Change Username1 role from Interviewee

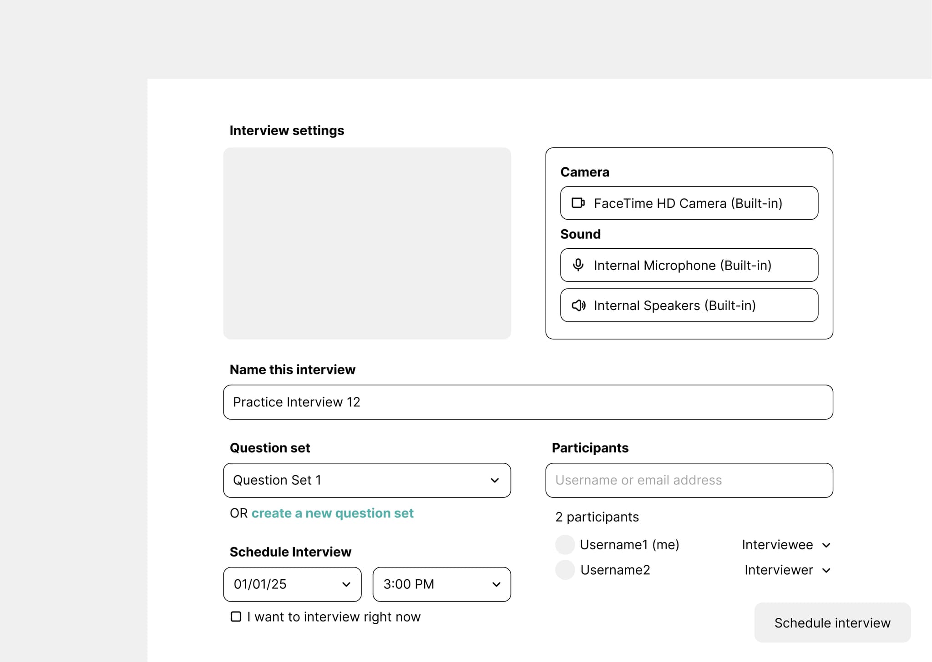pyautogui.click(x=786, y=545)
